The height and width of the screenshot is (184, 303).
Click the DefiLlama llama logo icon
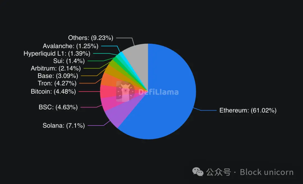coord(125,91)
